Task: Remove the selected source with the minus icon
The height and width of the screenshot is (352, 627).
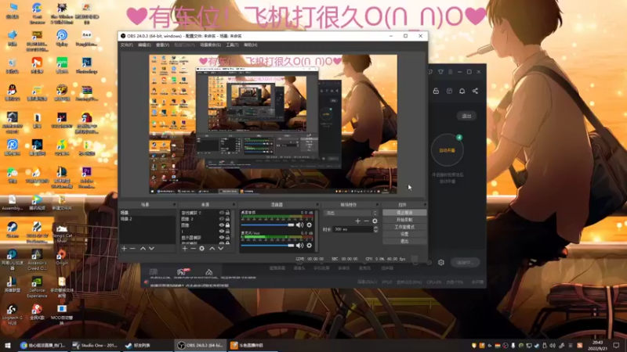Action: [x=193, y=248]
